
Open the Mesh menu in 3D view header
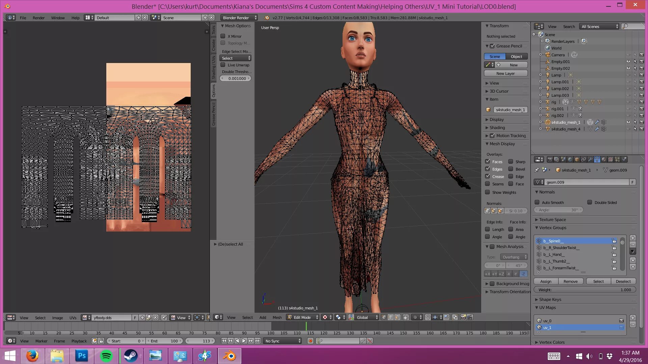coord(277,317)
